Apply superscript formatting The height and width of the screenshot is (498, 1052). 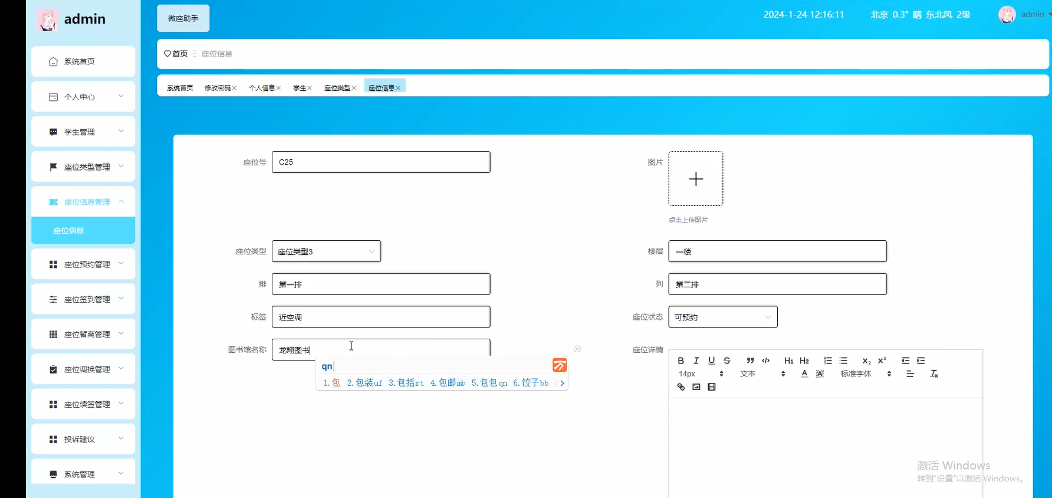pyautogui.click(x=882, y=361)
